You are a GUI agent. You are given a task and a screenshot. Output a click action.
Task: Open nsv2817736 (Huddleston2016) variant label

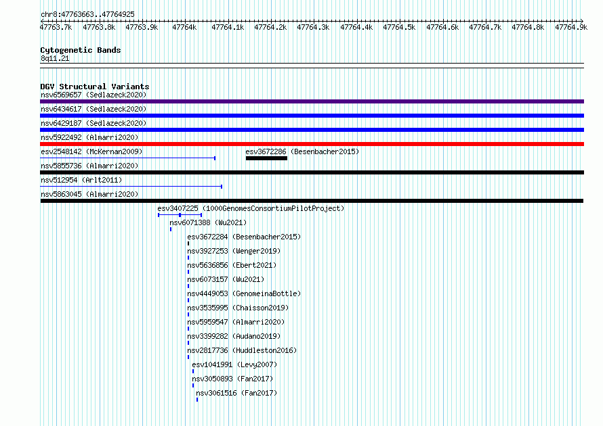click(242, 350)
